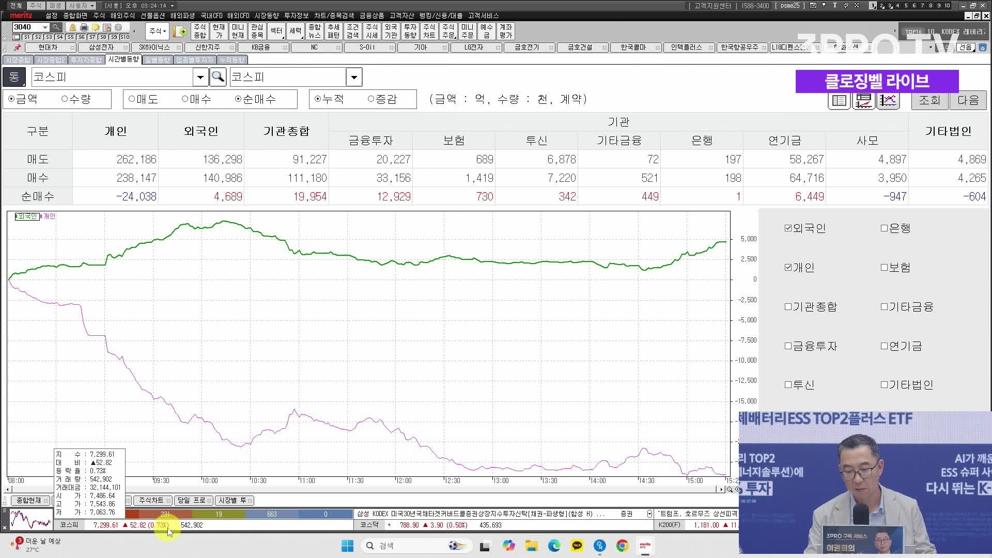
Task: Open the 금융상품 menu
Action: point(371,16)
